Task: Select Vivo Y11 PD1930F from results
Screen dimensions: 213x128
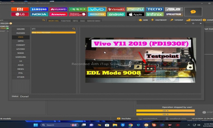Action: [53, 32]
